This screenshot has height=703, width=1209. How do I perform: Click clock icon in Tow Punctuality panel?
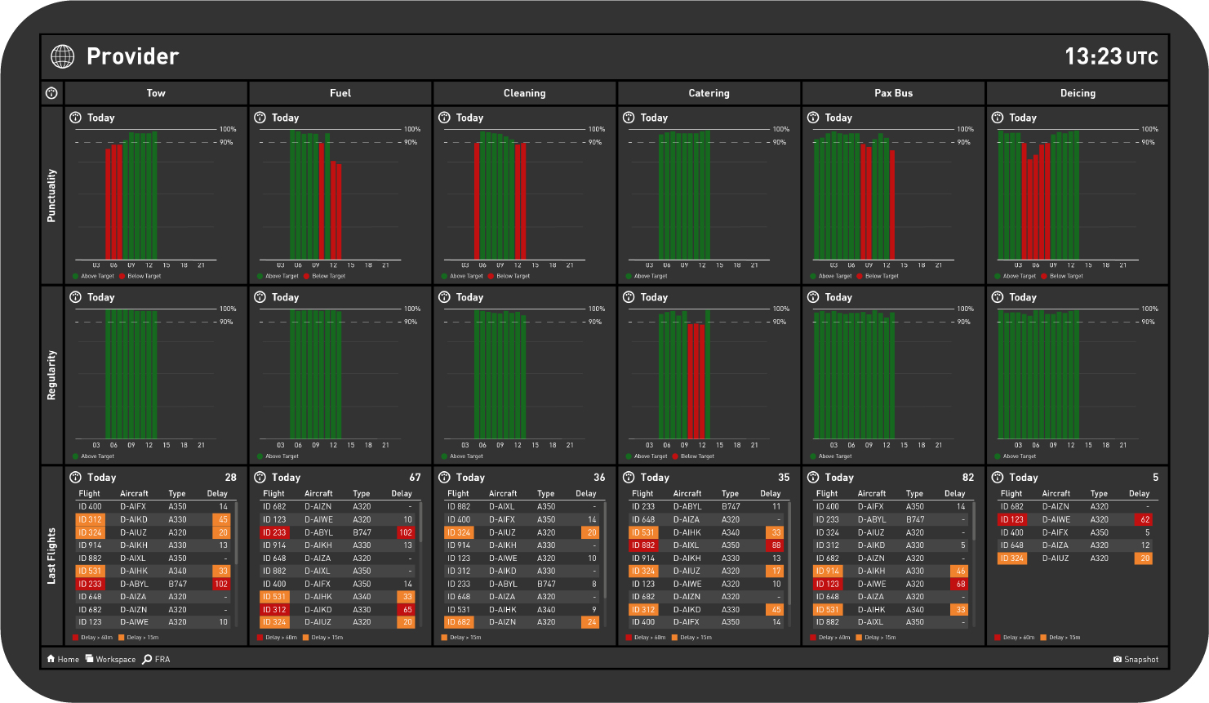click(76, 118)
